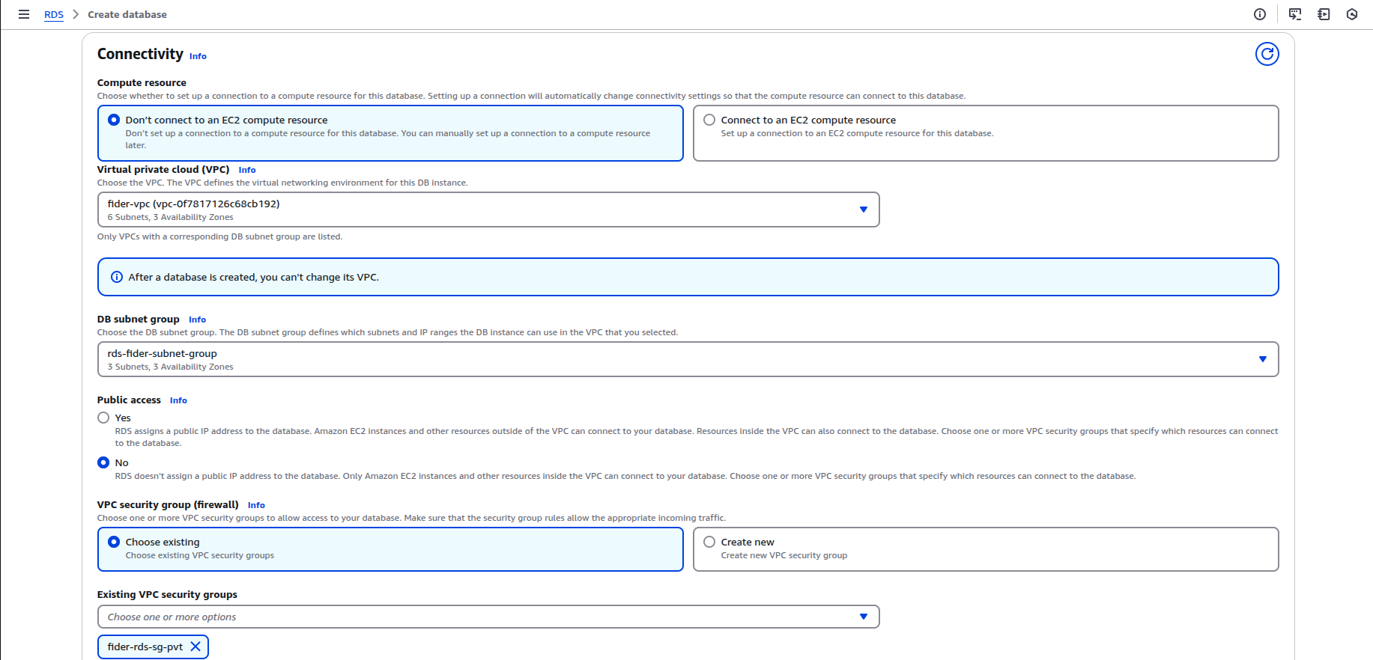Set Public access to Yes
1373x660 pixels.
(103, 418)
